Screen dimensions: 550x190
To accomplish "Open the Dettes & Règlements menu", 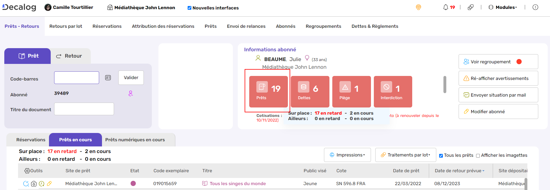I will (375, 26).
